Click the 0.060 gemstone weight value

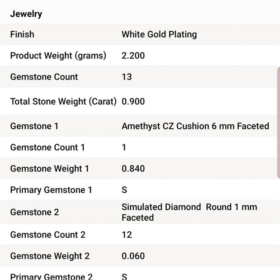[x=133, y=256]
